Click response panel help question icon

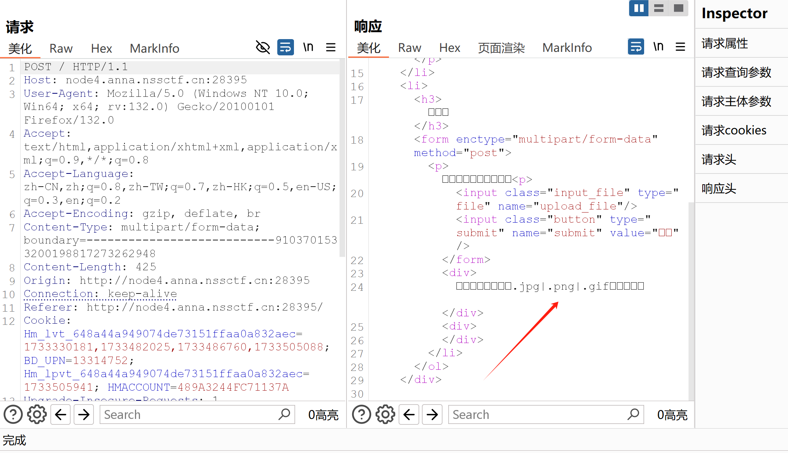point(361,415)
